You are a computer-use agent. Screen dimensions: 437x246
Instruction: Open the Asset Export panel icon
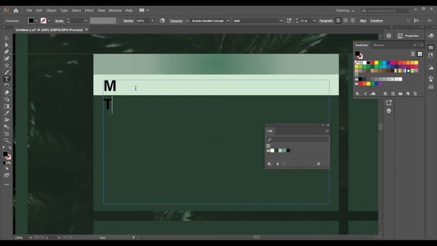389,102
